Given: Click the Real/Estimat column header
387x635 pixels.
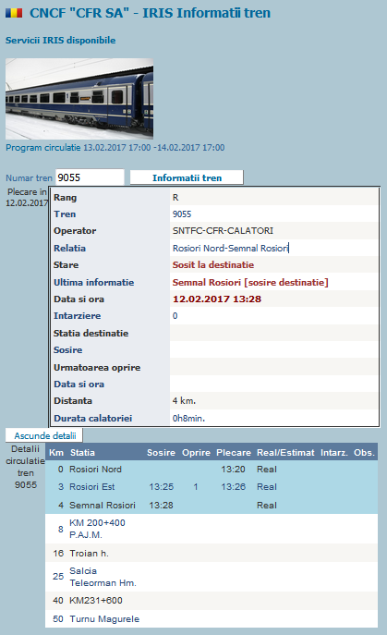Looking at the screenshot, I should [x=285, y=452].
